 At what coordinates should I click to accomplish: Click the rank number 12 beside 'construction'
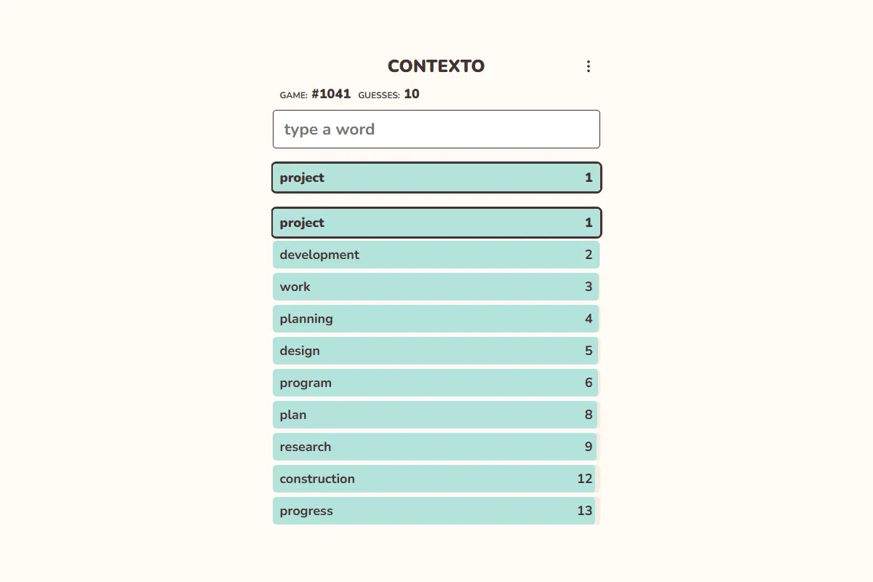[583, 479]
